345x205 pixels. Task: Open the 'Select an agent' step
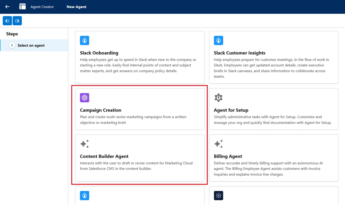[x=34, y=45]
